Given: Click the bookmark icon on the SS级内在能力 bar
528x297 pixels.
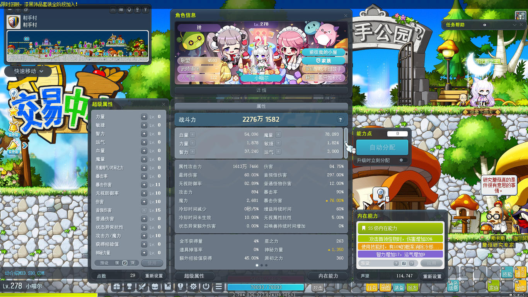Looking at the screenshot, I should coord(363,228).
